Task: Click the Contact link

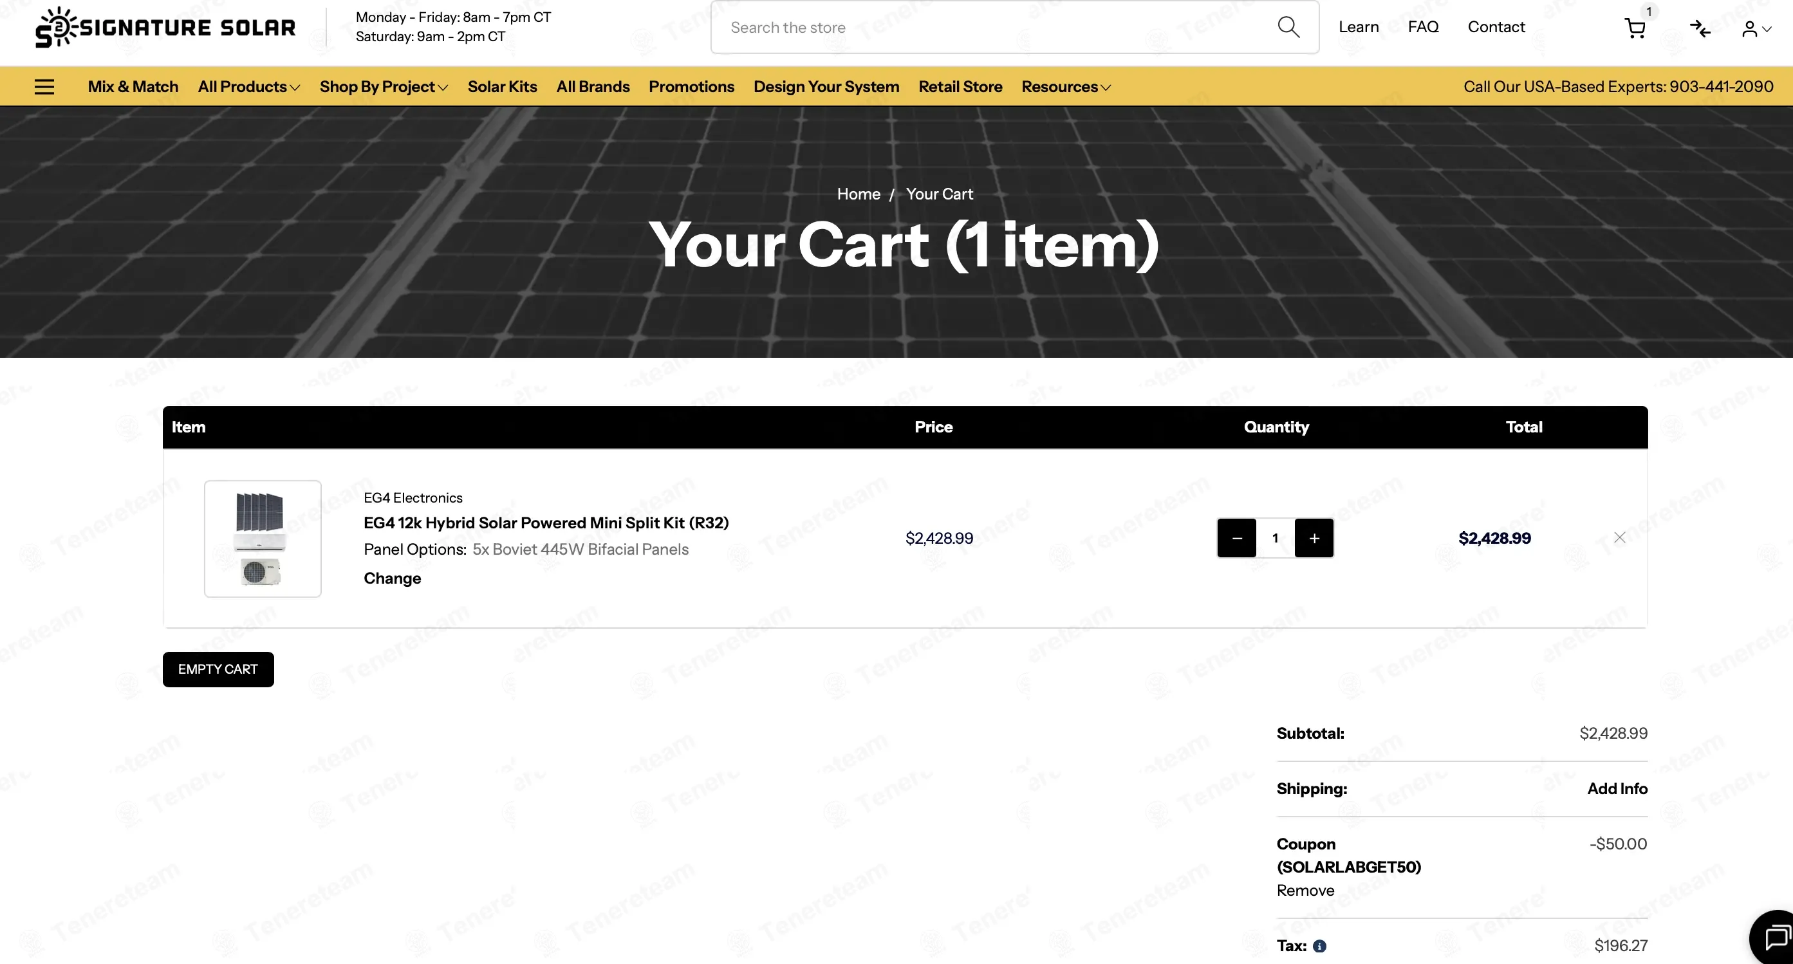Action: click(1496, 27)
